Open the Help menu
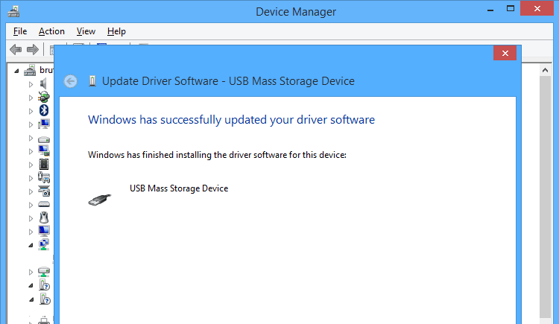The height and width of the screenshot is (324, 559). pos(116,31)
